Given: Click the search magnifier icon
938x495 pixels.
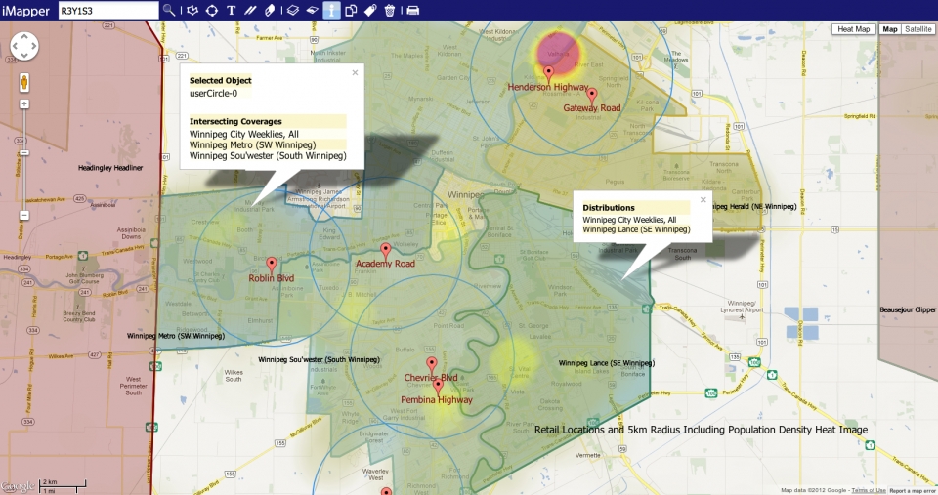Looking at the screenshot, I should 169,10.
